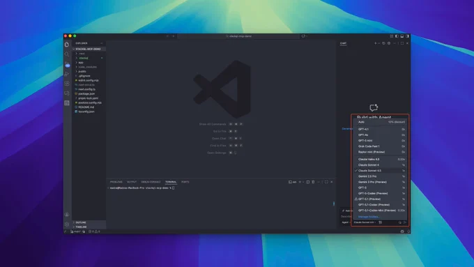Expand the Timeline section

tap(89, 227)
